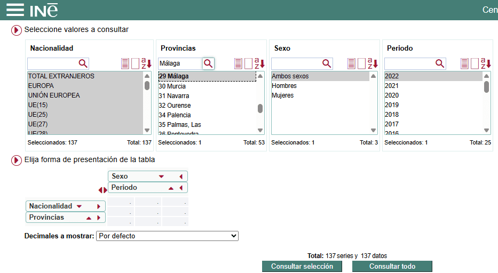The image size is (498, 273).
Task: Select EUROPA in Nacionalidad list
Action: pos(41,86)
